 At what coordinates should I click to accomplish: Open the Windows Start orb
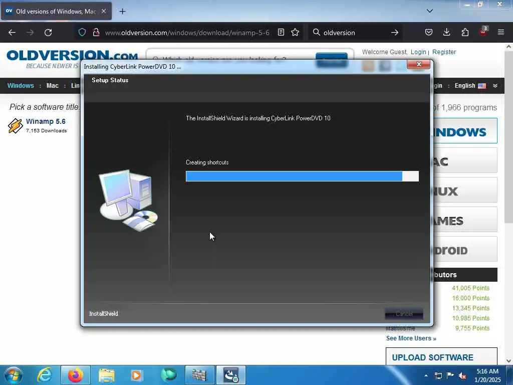(x=14, y=375)
